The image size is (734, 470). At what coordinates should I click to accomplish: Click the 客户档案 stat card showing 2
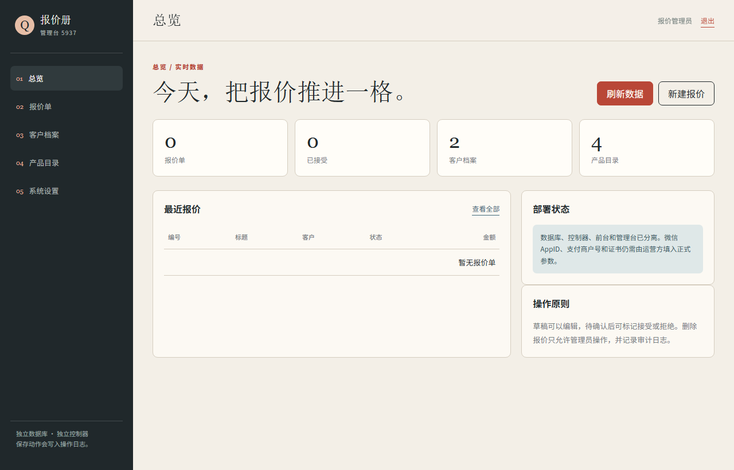(x=505, y=148)
